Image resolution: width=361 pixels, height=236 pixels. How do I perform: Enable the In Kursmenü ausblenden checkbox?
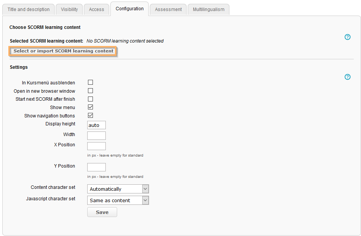click(90, 82)
